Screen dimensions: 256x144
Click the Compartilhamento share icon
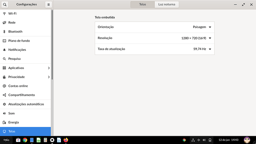[x=4, y=95]
